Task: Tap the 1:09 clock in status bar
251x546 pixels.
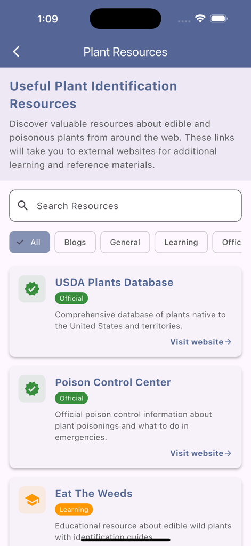Action: (x=47, y=19)
